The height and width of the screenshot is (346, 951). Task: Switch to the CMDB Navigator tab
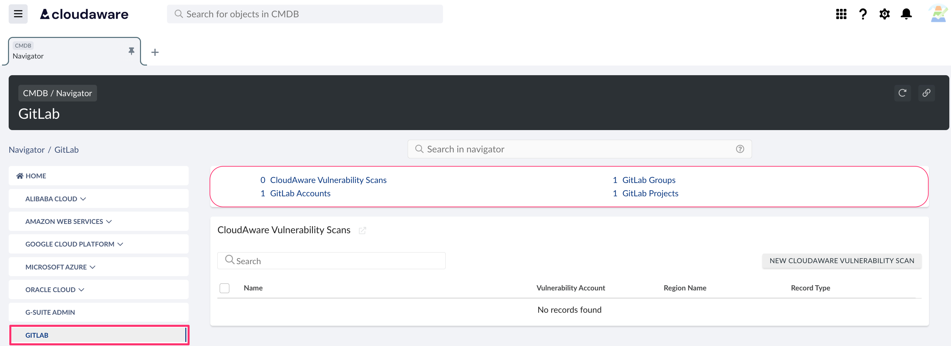pos(74,51)
